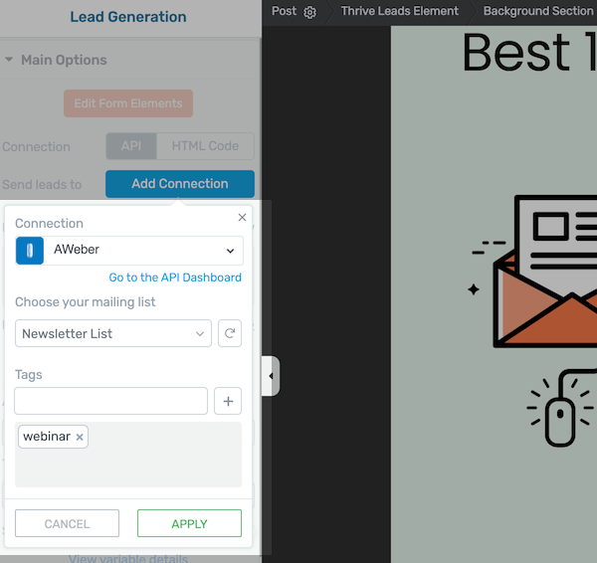Click the gear icon beside Post
The height and width of the screenshot is (563, 597).
pyautogui.click(x=310, y=12)
